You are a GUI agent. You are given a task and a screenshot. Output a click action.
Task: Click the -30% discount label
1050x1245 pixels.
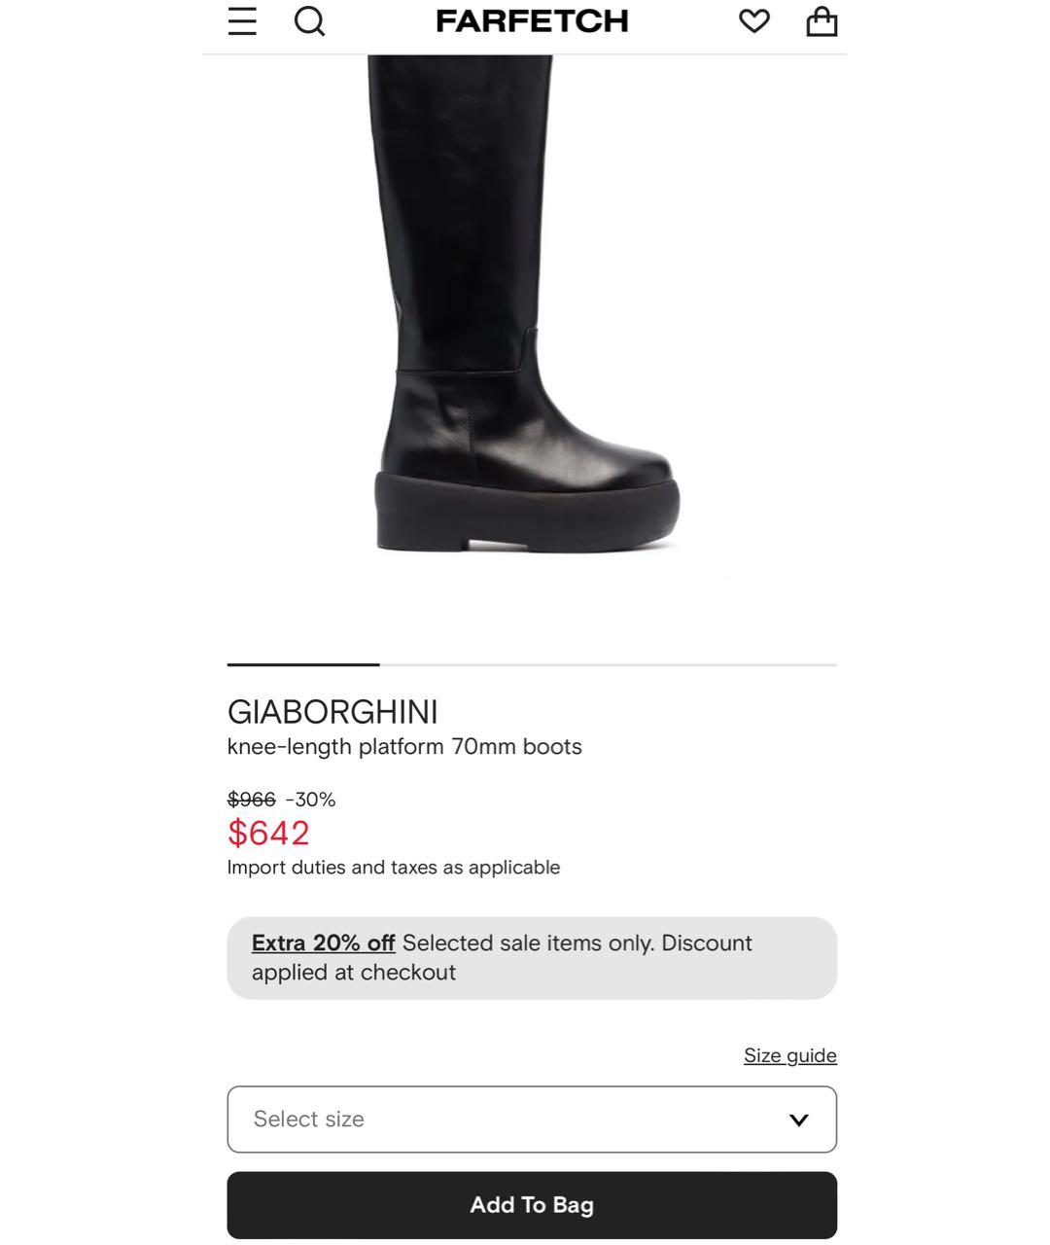point(310,800)
